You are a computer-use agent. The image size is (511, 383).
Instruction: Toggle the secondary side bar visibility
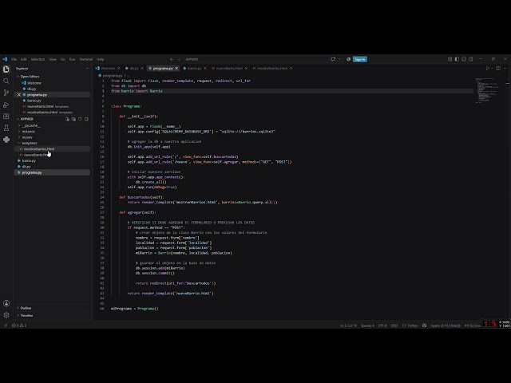point(470,59)
